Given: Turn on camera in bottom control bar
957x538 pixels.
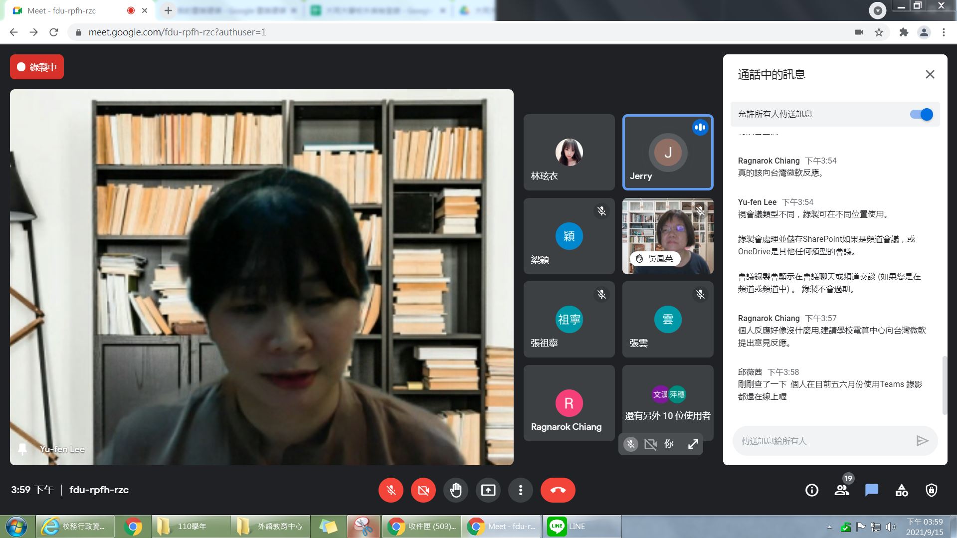Looking at the screenshot, I should coord(423,490).
